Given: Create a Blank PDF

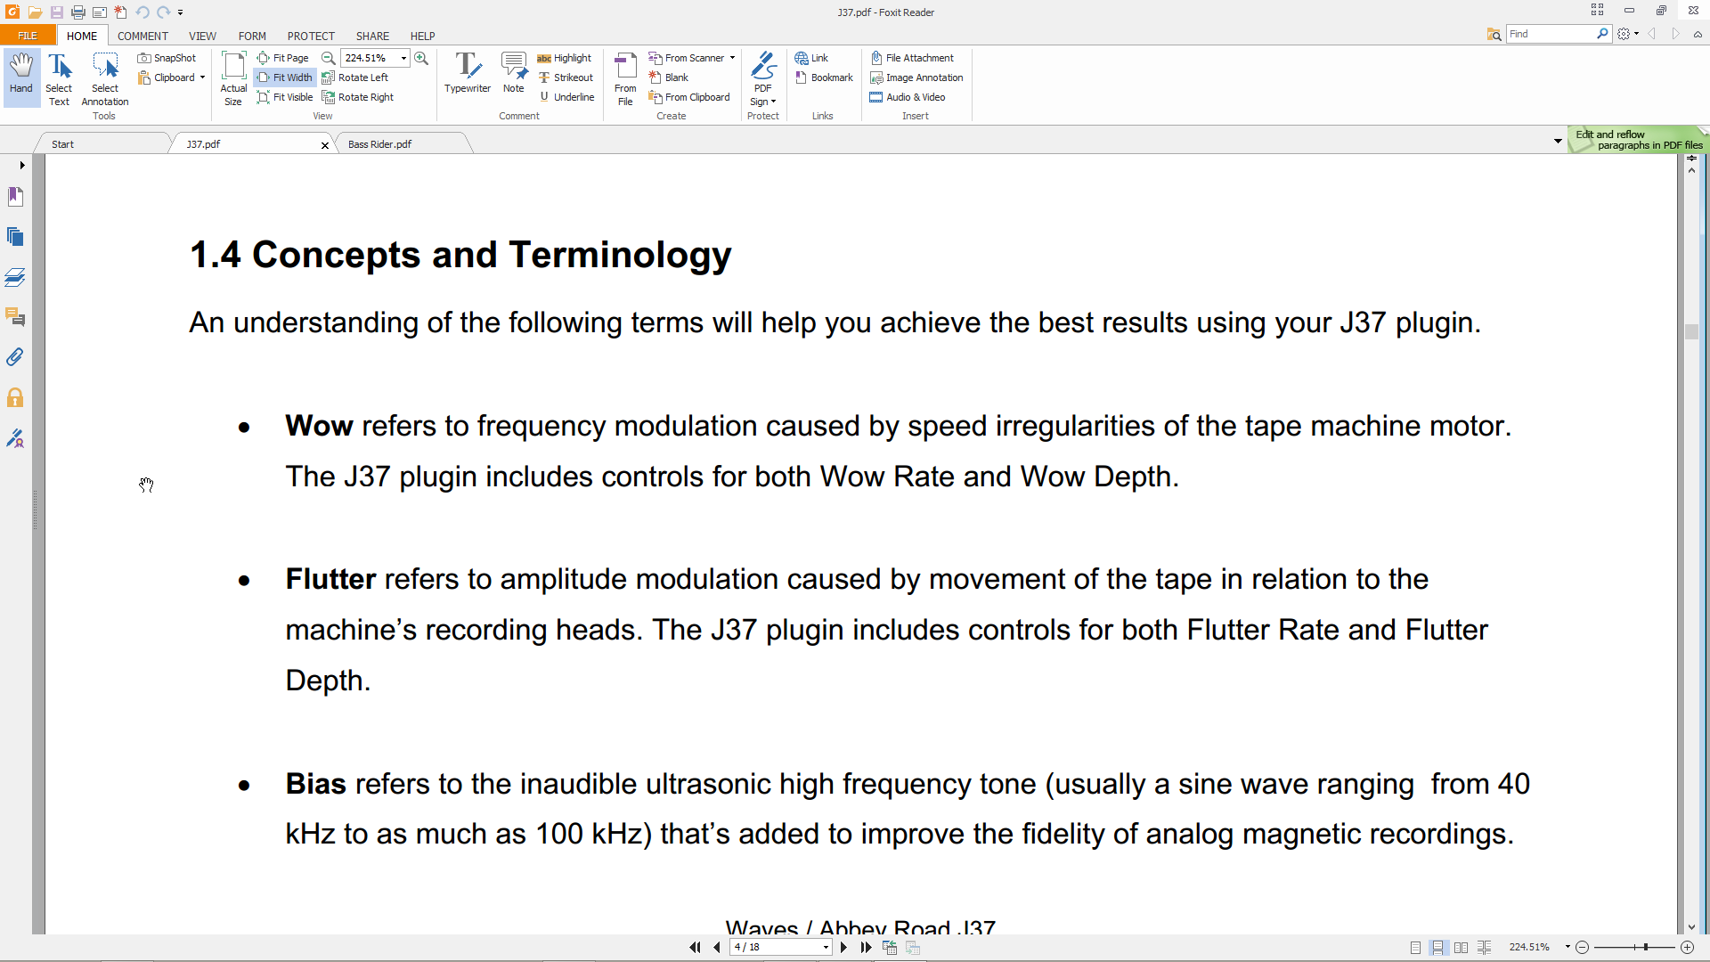Looking at the screenshot, I should pos(669,77).
